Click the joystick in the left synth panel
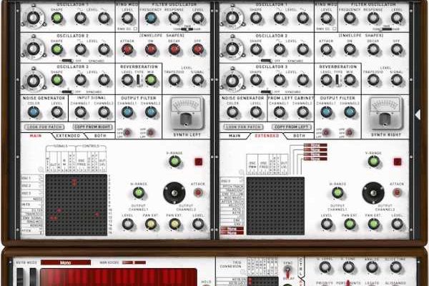Image resolution: width=429 pixels, height=286 pixels. click(x=173, y=192)
